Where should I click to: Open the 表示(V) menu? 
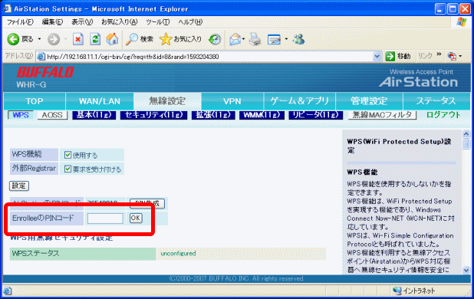[x=82, y=22]
